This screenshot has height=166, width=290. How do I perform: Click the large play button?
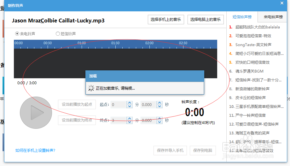36,113
